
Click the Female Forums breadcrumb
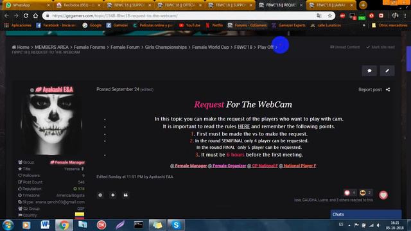89,47
